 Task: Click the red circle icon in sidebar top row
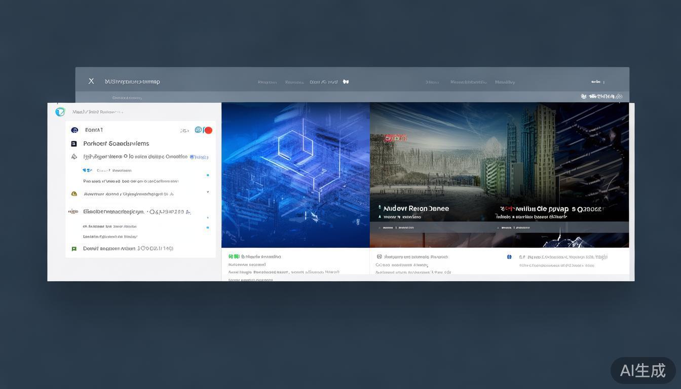208,130
